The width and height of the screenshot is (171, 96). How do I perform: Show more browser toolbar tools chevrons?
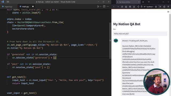[x=160, y=7]
